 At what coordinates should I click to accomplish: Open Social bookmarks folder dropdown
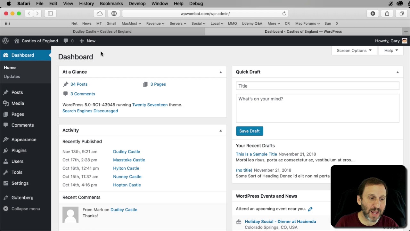[198, 23]
